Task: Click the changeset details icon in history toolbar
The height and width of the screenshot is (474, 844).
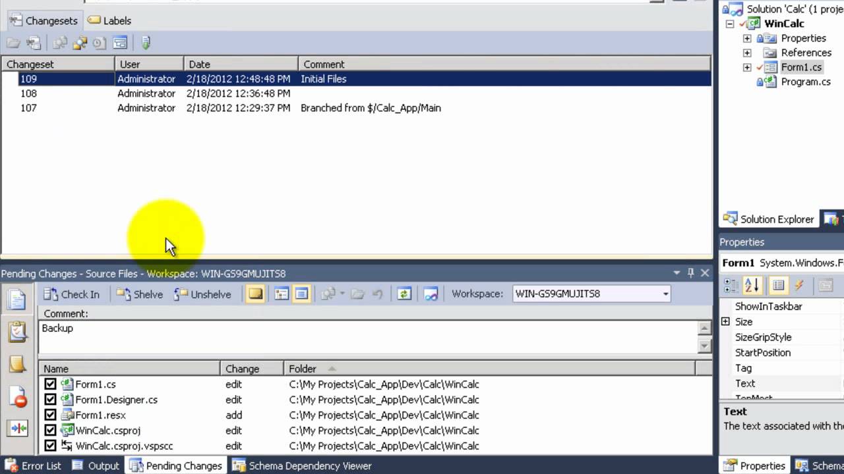Action: point(34,43)
